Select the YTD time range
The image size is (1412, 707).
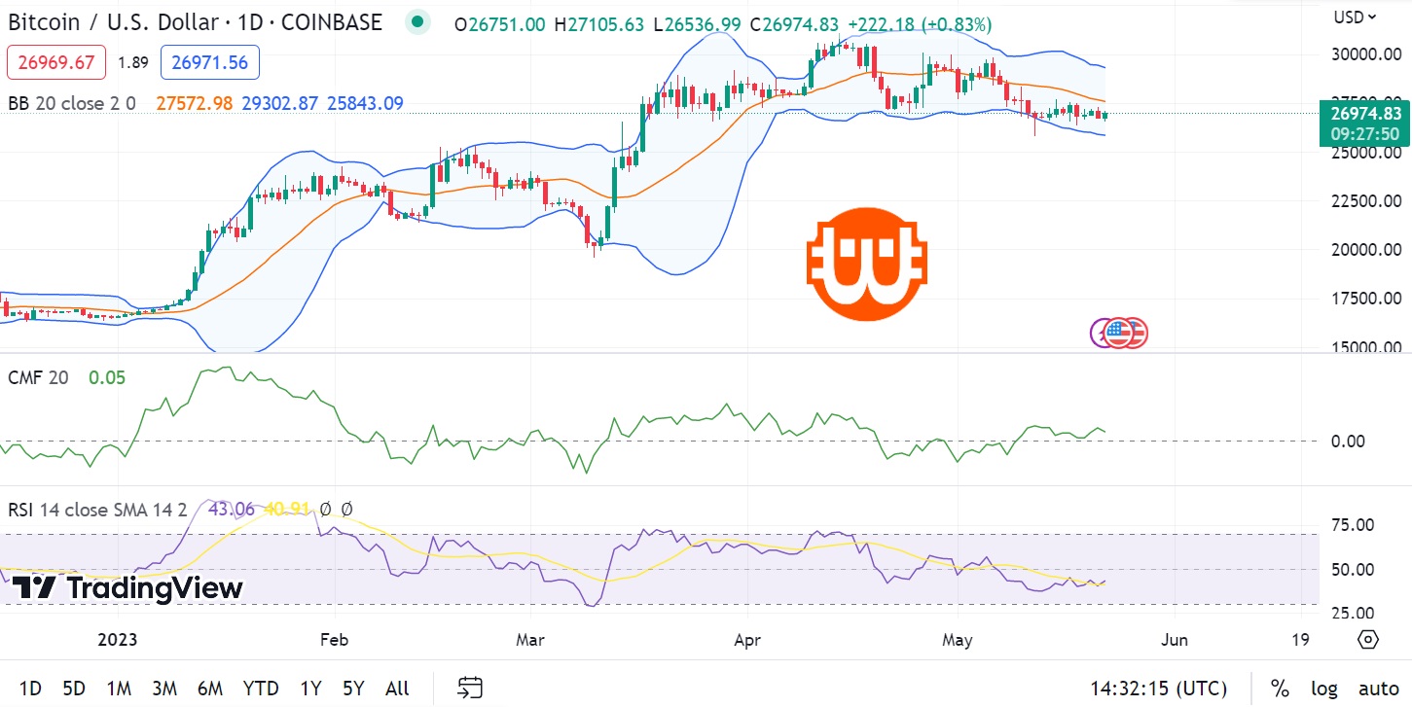(261, 689)
